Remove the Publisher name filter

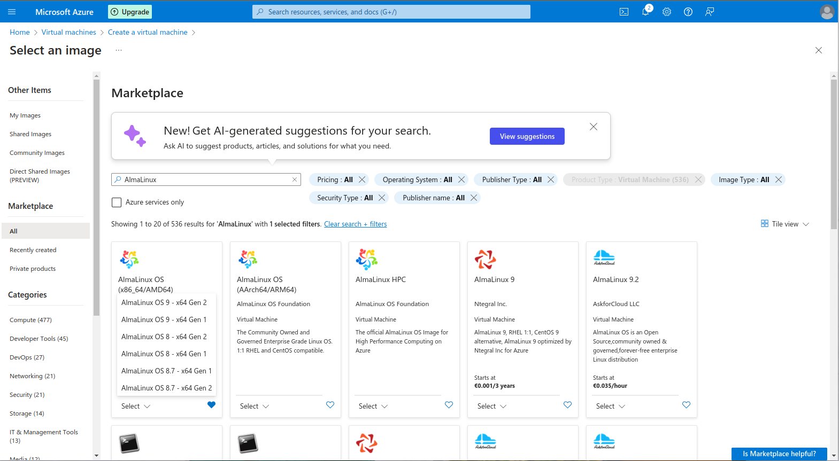pyautogui.click(x=474, y=198)
